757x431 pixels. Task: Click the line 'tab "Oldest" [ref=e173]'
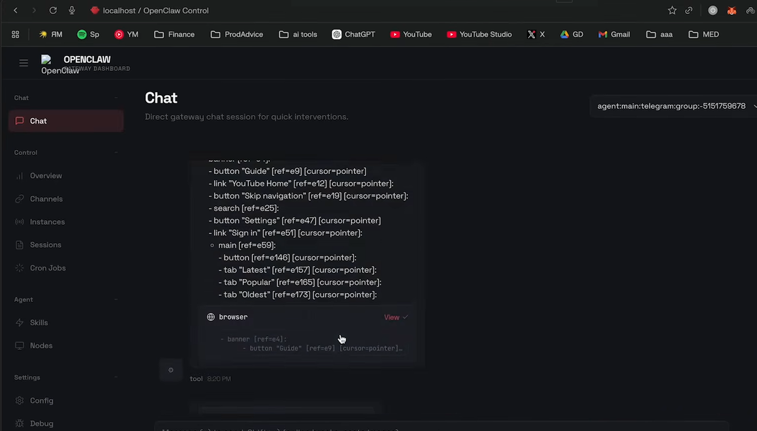pyautogui.click(x=298, y=294)
